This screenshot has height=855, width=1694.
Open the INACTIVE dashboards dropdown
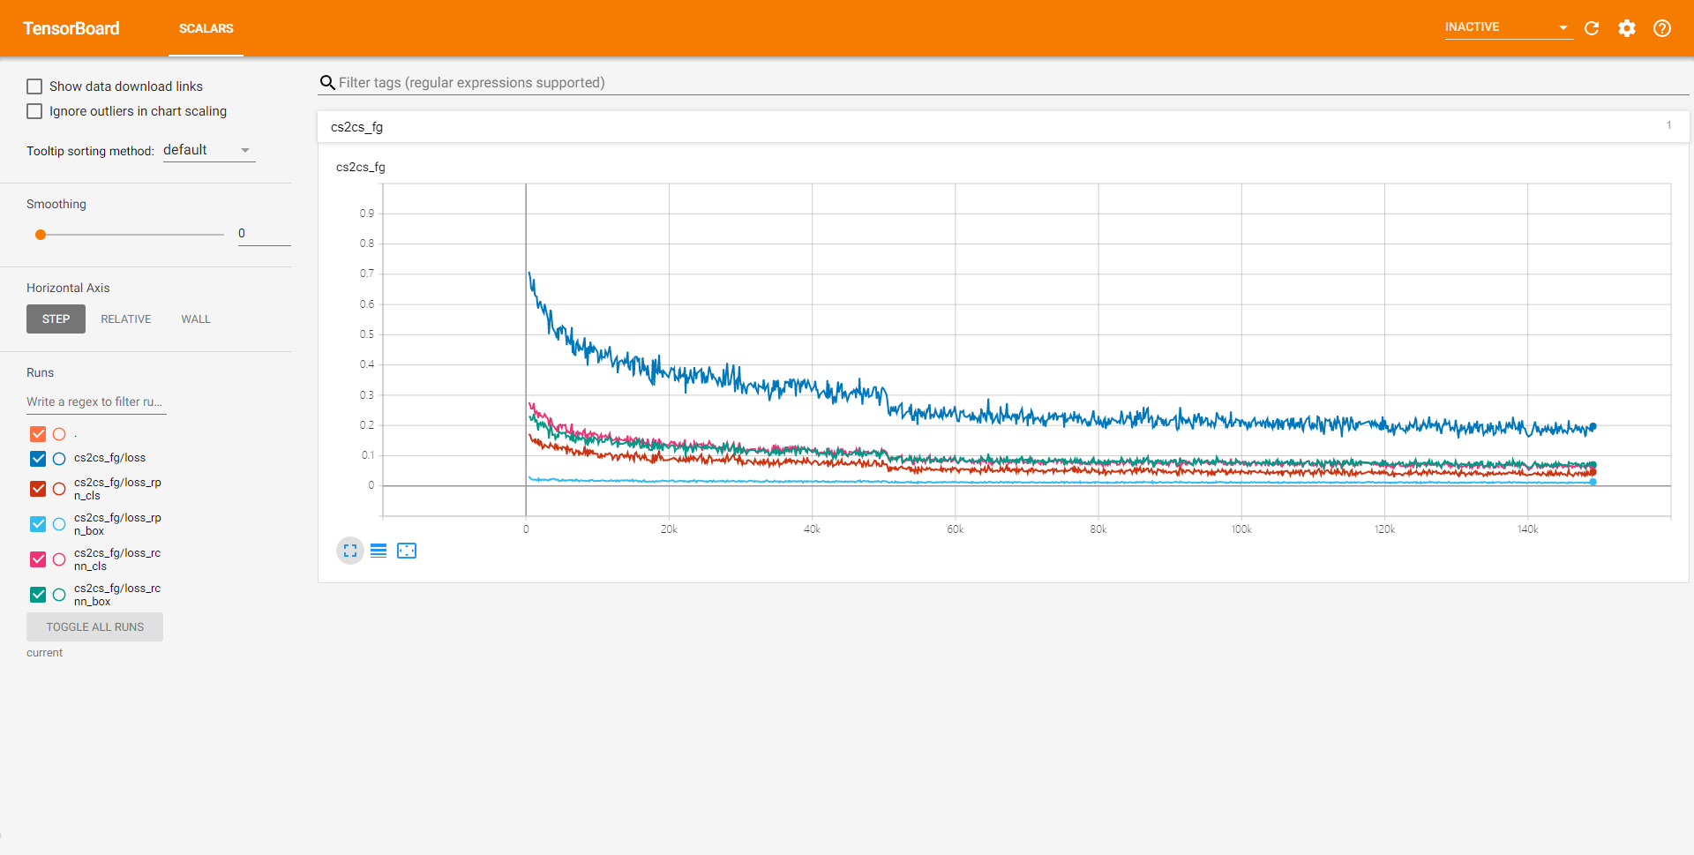click(x=1508, y=27)
